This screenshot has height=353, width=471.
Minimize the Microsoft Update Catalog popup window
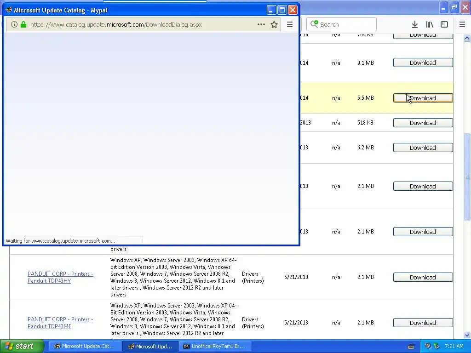[271, 10]
